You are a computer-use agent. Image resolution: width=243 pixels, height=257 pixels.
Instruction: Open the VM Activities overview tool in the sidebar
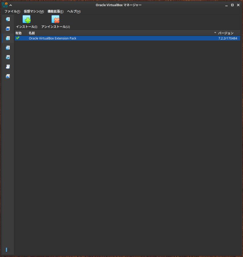pos(8,76)
